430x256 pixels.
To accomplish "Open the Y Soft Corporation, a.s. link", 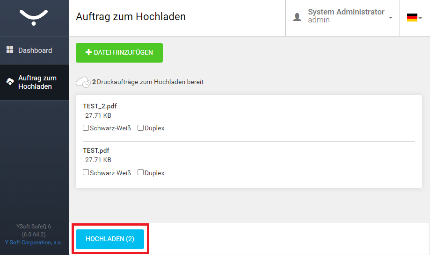I will click(34, 242).
